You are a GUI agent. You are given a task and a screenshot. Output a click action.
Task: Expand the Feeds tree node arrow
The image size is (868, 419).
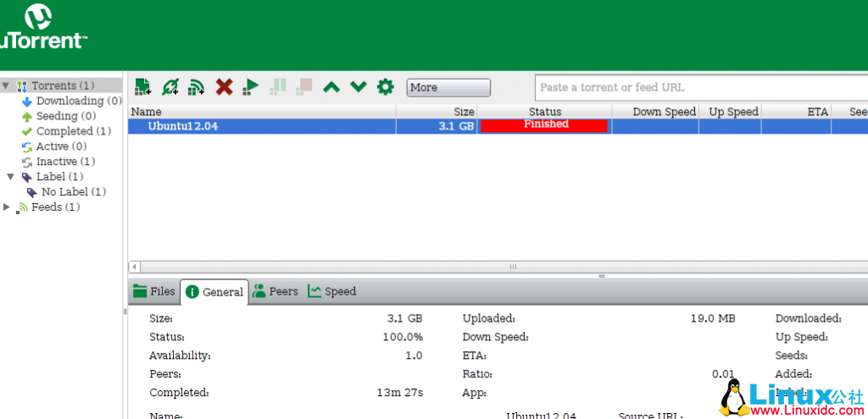pos(6,207)
